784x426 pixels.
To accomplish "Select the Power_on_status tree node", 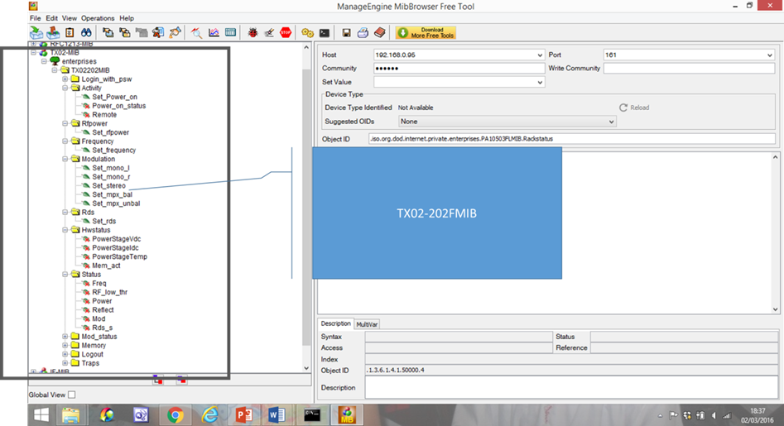I will [119, 106].
